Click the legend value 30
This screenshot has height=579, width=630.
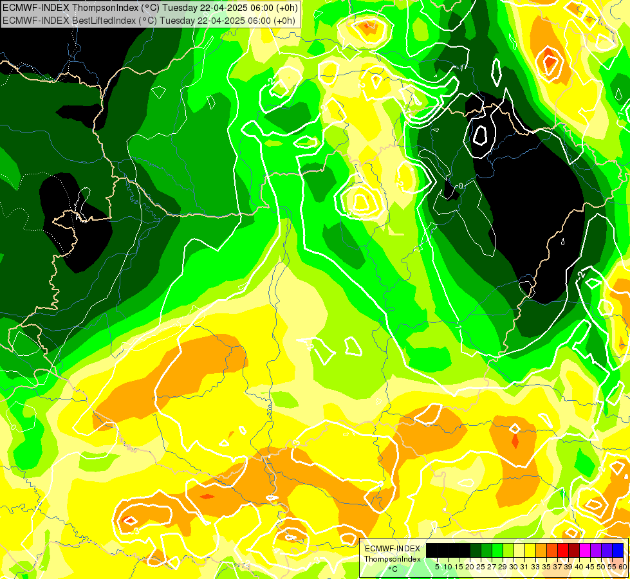[514, 567]
